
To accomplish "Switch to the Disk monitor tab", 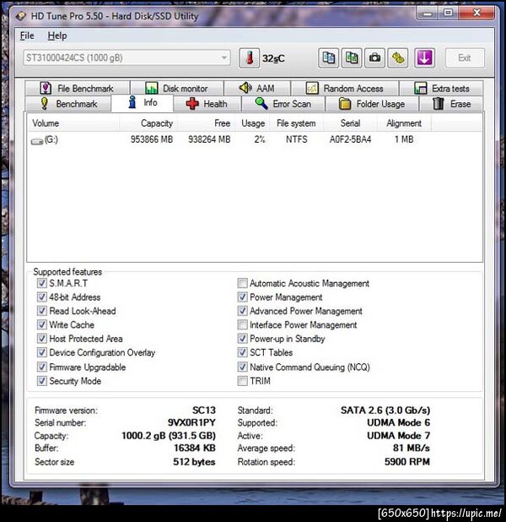I will (x=177, y=88).
